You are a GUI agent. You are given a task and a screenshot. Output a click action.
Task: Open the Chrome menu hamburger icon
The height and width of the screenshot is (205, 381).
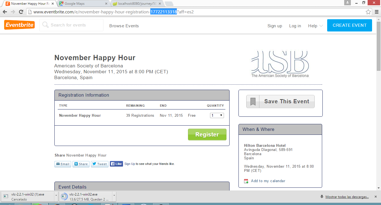click(377, 12)
